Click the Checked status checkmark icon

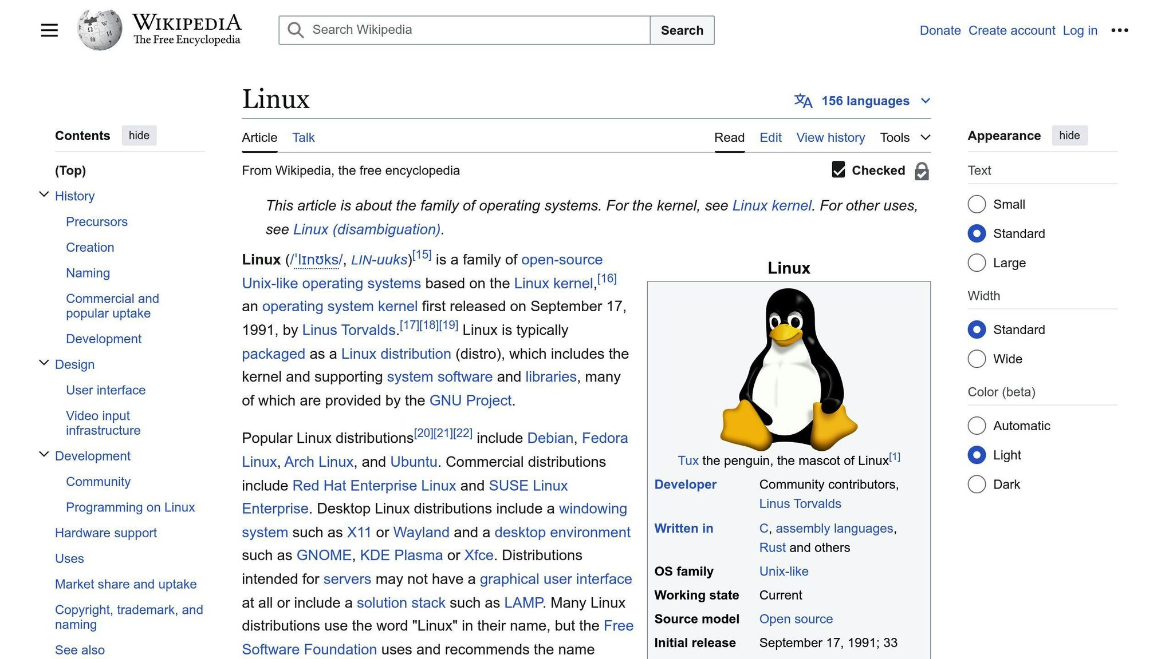(x=839, y=170)
